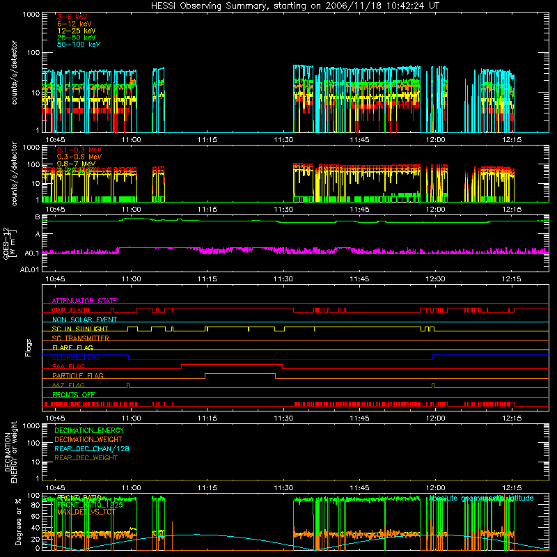Select the FLARE_FLAG label

pos(72,347)
